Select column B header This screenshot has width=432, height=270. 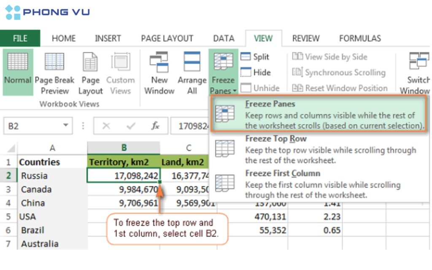[124, 148]
